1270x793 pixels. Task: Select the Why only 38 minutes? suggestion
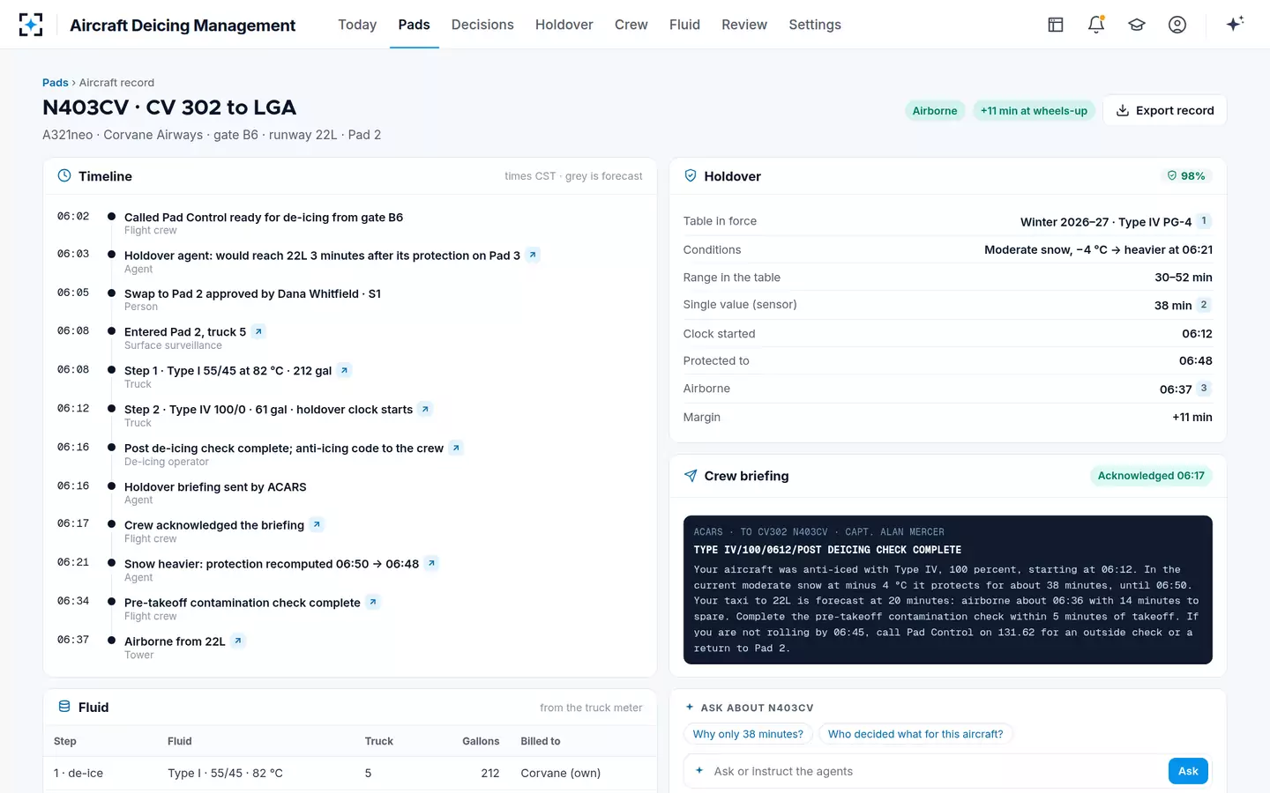[x=748, y=734]
